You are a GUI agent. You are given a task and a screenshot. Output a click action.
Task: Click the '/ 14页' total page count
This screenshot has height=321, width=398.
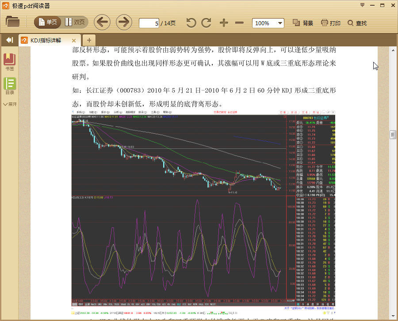point(168,23)
